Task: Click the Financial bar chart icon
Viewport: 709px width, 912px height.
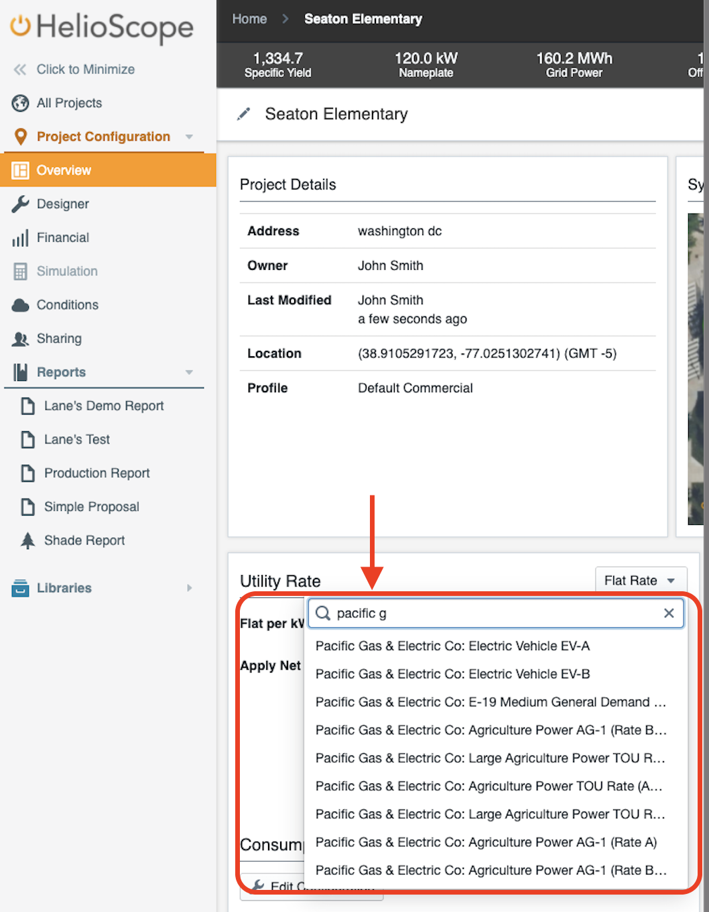Action: (x=21, y=238)
